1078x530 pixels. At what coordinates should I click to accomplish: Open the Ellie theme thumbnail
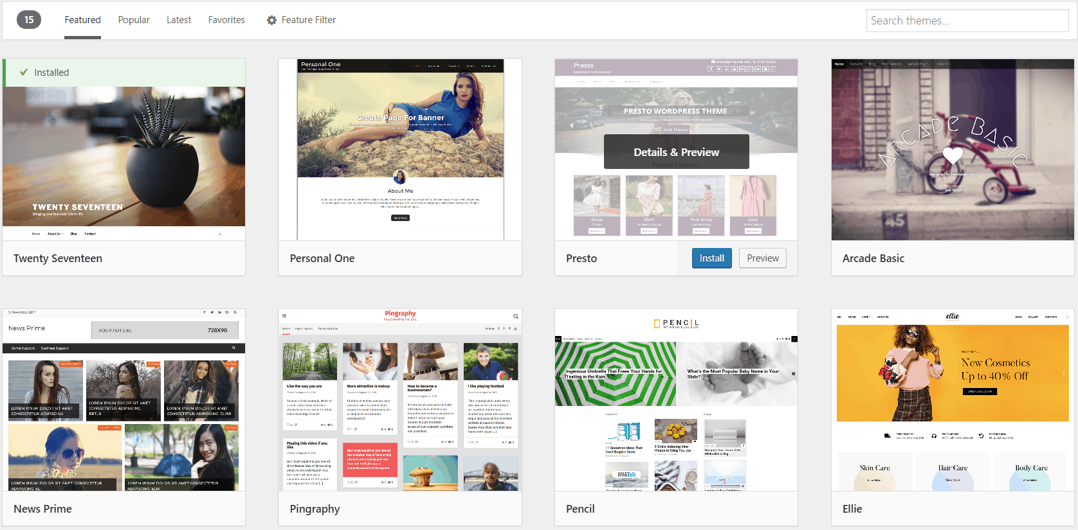click(953, 400)
